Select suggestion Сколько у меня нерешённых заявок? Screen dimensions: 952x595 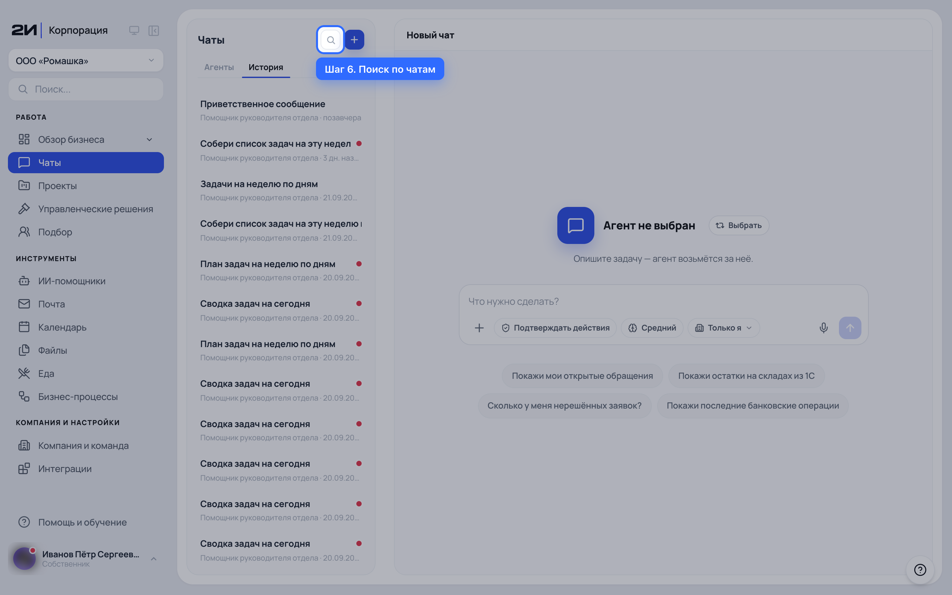click(x=565, y=406)
